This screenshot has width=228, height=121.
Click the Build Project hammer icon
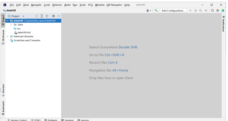[156, 11]
